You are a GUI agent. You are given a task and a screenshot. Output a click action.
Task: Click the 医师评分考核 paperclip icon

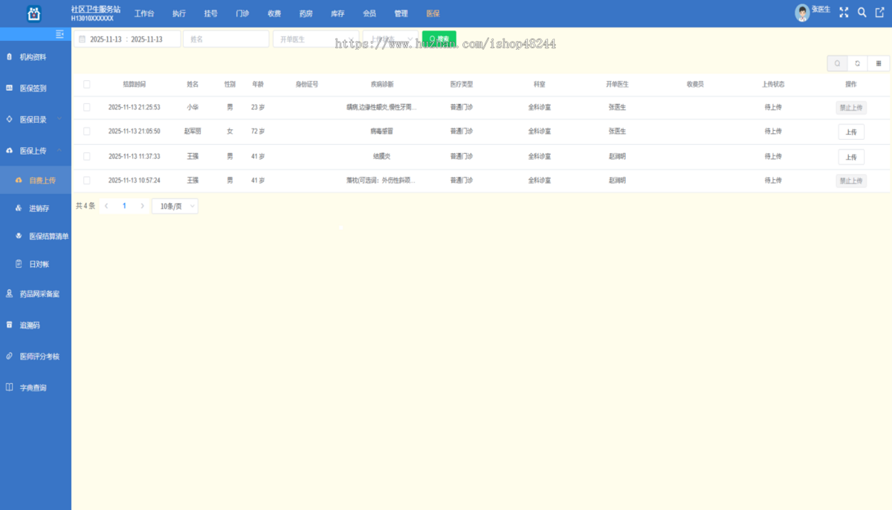(x=9, y=356)
